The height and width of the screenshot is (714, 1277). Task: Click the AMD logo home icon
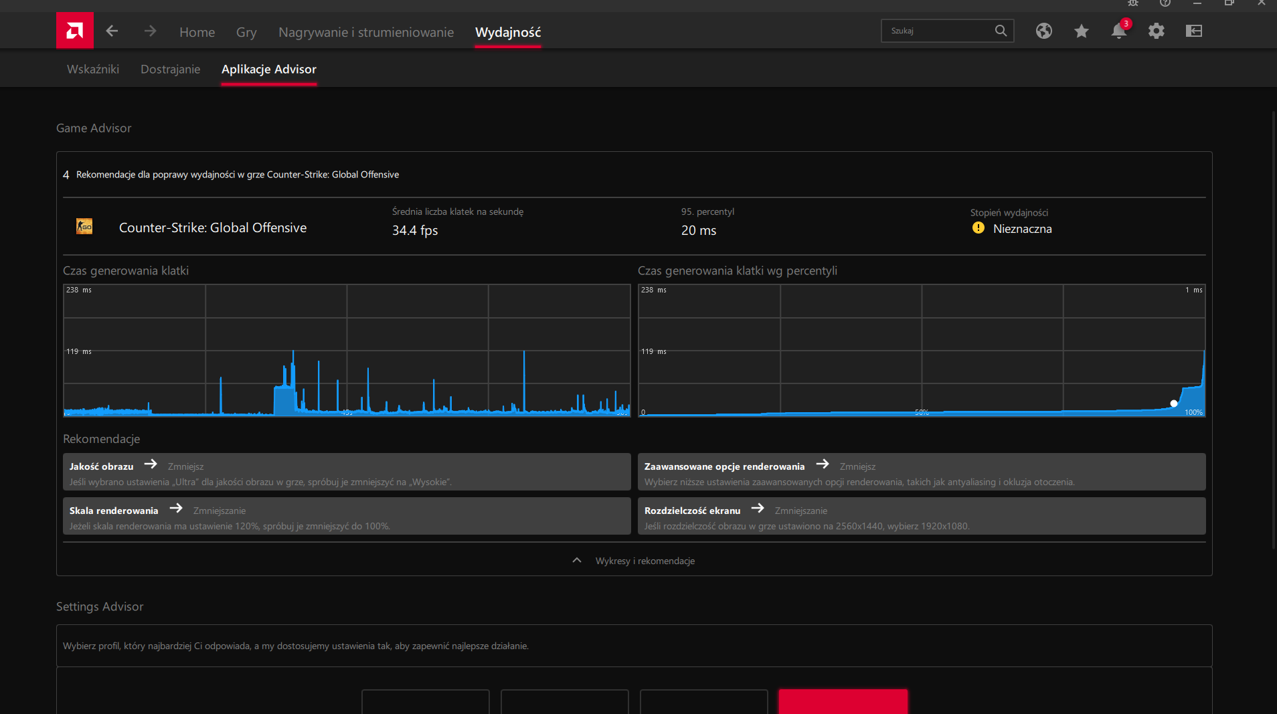75,31
